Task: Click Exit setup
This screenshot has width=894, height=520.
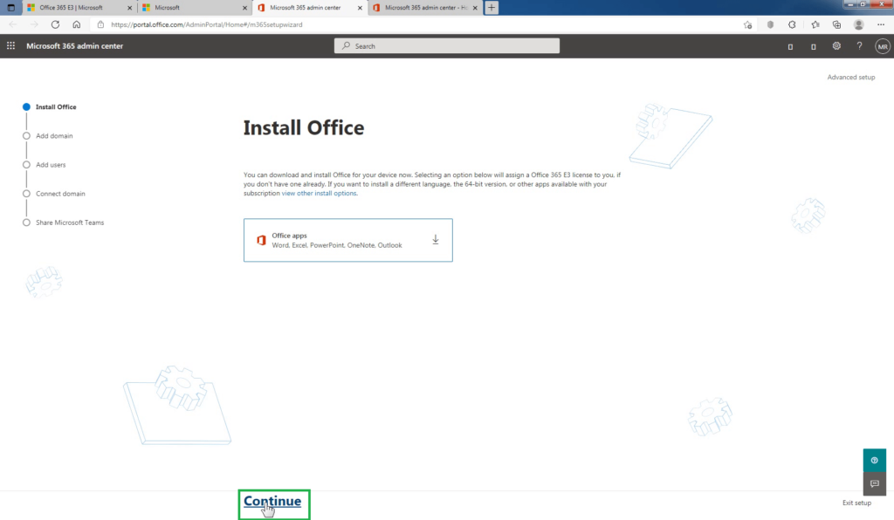Action: coord(856,503)
